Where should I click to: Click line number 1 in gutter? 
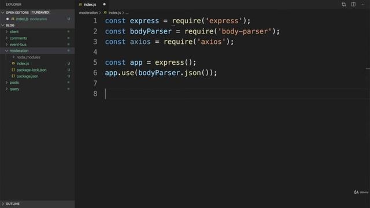coord(95,21)
